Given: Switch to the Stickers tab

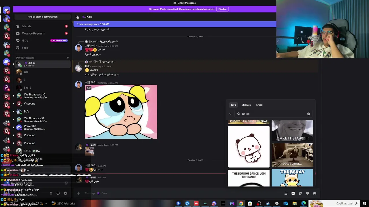Looking at the screenshot, I should 246,105.
